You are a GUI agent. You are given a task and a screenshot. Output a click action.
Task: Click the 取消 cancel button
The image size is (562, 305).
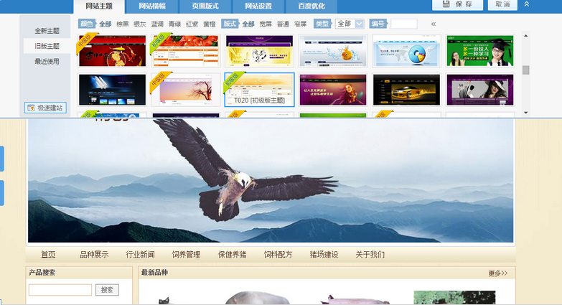coord(502,4)
